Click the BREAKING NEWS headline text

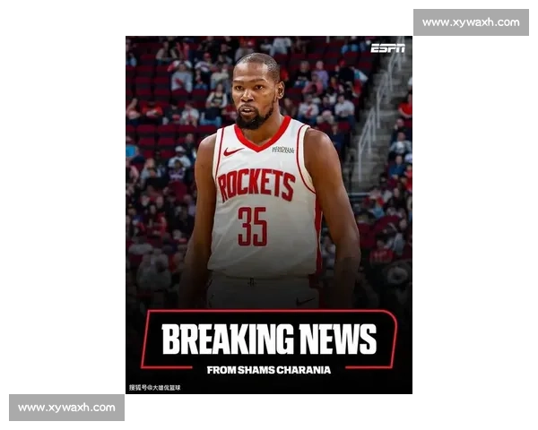coord(269,340)
